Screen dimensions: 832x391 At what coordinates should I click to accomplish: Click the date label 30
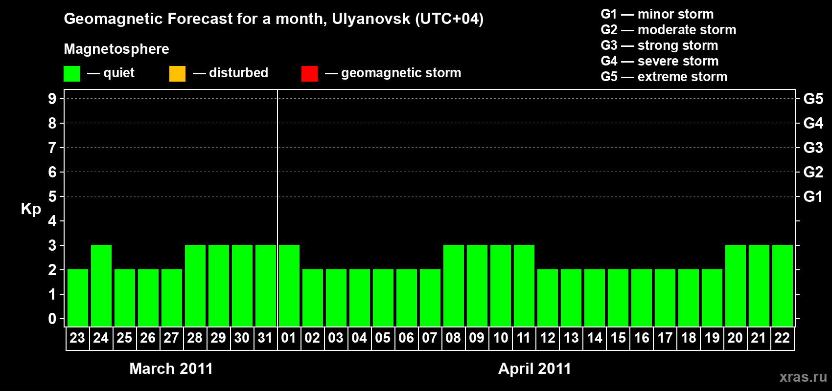[x=242, y=338]
